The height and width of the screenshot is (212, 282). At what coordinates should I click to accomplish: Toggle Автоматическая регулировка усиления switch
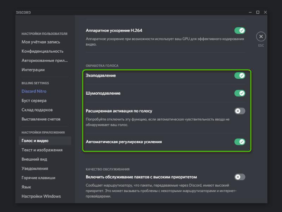tap(240, 142)
